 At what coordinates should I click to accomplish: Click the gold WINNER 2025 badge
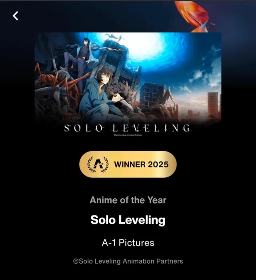click(128, 164)
